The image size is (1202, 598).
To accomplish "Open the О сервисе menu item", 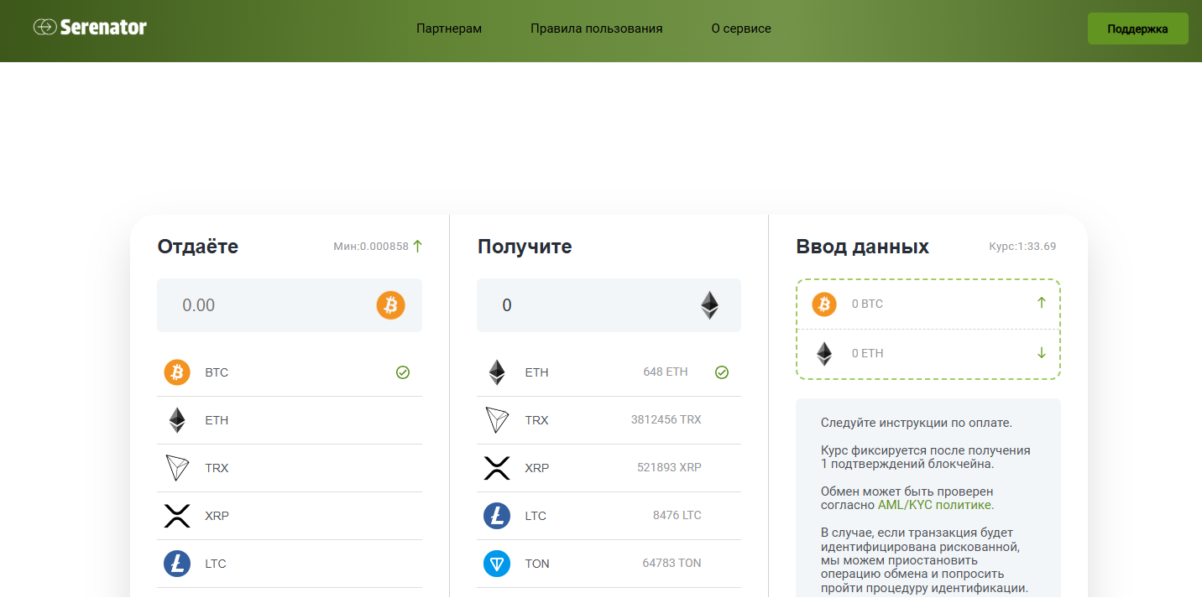I will pos(741,29).
